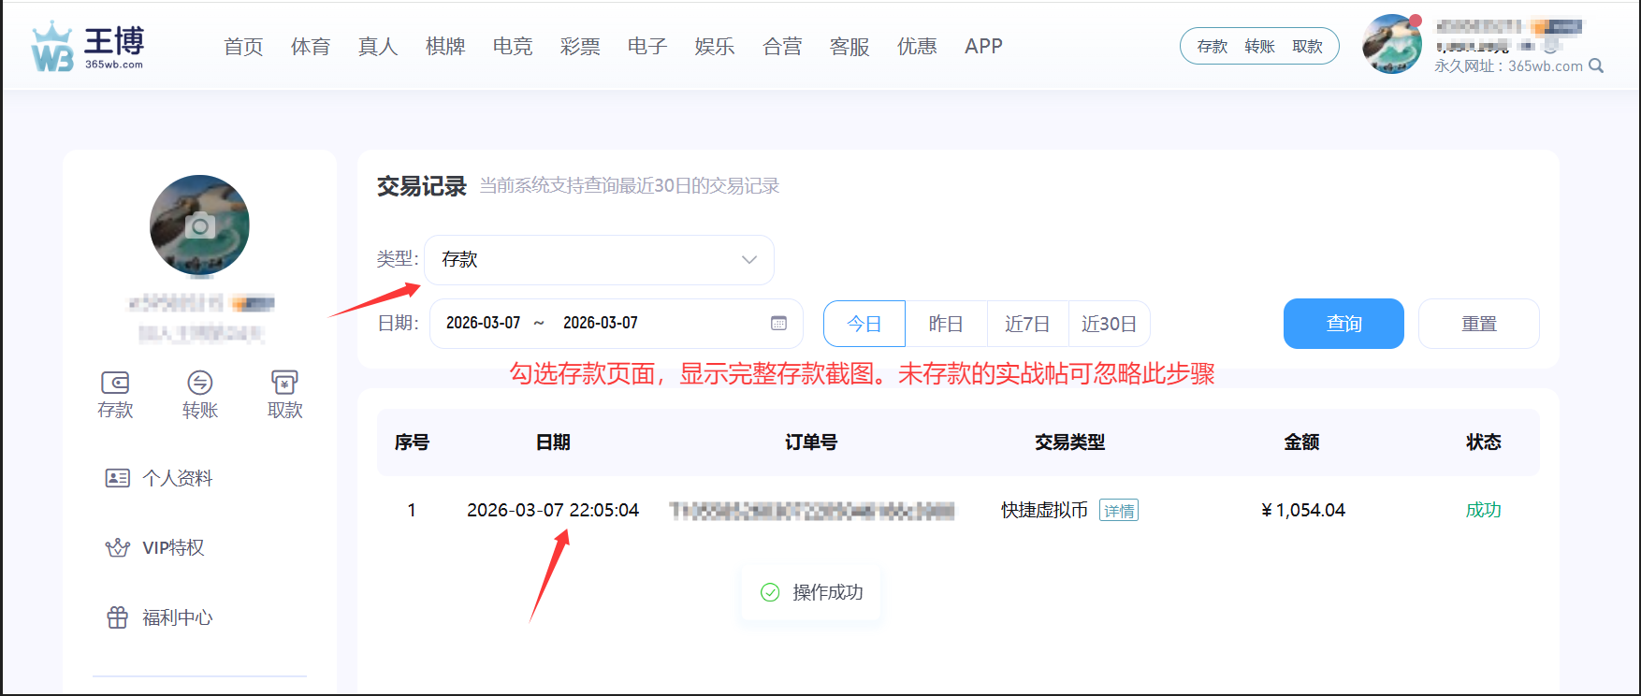Viewport: 1641px width, 696px height.
Task: Select the 近30日 date range option
Action: pyautogui.click(x=1109, y=324)
